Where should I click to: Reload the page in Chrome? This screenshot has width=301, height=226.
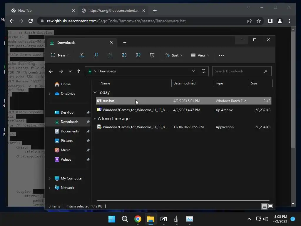coord(31,21)
